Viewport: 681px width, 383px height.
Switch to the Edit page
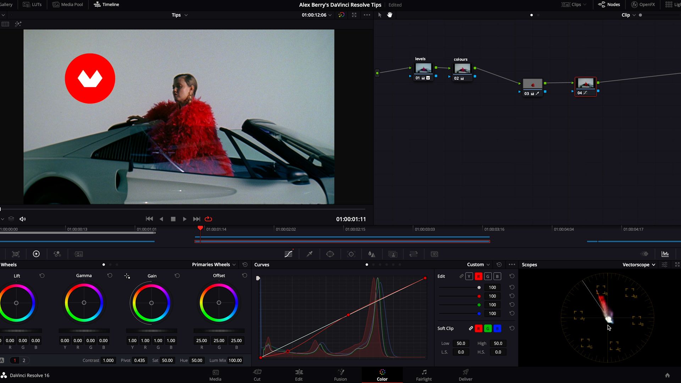point(299,375)
